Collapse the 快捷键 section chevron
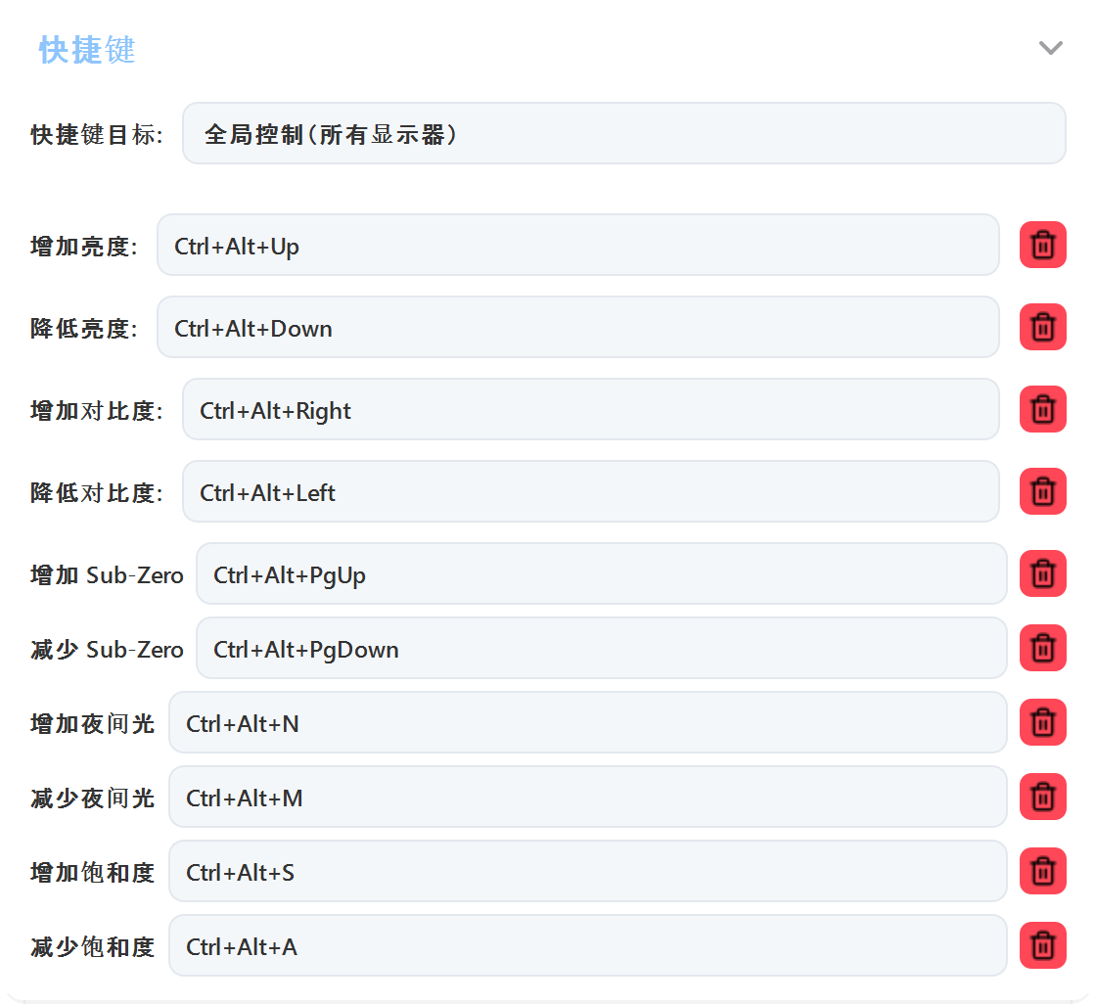This screenshot has height=1004, width=1096. [1050, 48]
